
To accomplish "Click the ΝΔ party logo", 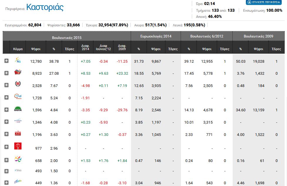I will [x=18, y=61].
